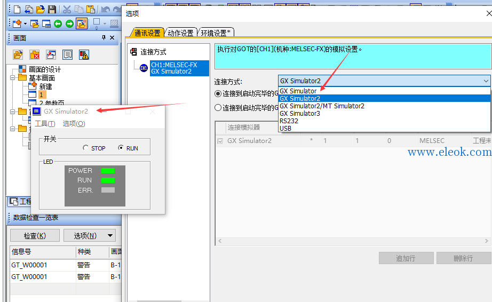
Task: Click the highlighted orange close-screen icon
Action: point(82,23)
